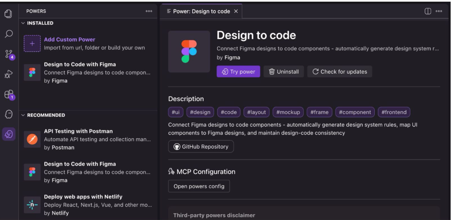Click the POWERS panel title
Screen dimensions: 451x220
click(36, 11)
